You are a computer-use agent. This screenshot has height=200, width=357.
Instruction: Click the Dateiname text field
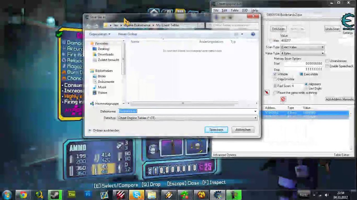[185, 111]
